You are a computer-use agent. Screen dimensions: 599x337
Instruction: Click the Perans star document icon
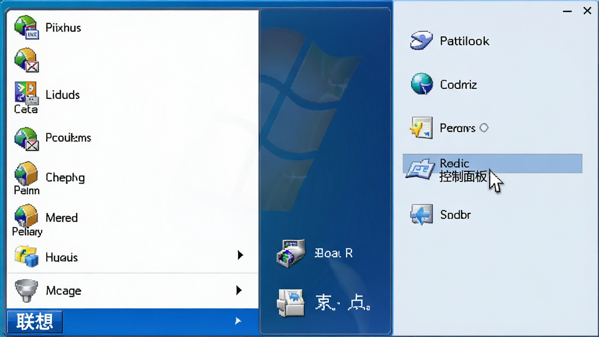point(421,128)
